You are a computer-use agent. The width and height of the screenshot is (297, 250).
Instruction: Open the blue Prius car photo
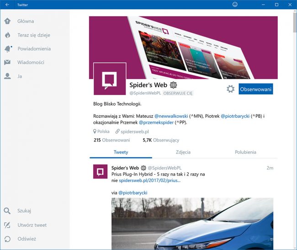[192, 224]
